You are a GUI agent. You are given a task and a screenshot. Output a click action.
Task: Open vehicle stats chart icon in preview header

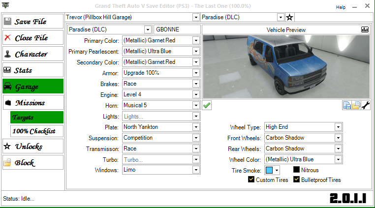[x=365, y=30]
